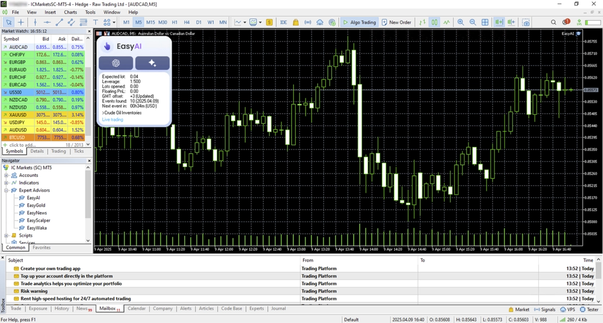Collapse the Expert Advisors tree node
The image size is (603, 323).
coord(7,190)
